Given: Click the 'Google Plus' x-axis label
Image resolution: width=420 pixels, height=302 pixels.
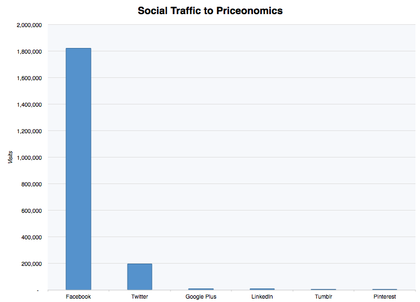Looking at the screenshot, I should 200,296.
